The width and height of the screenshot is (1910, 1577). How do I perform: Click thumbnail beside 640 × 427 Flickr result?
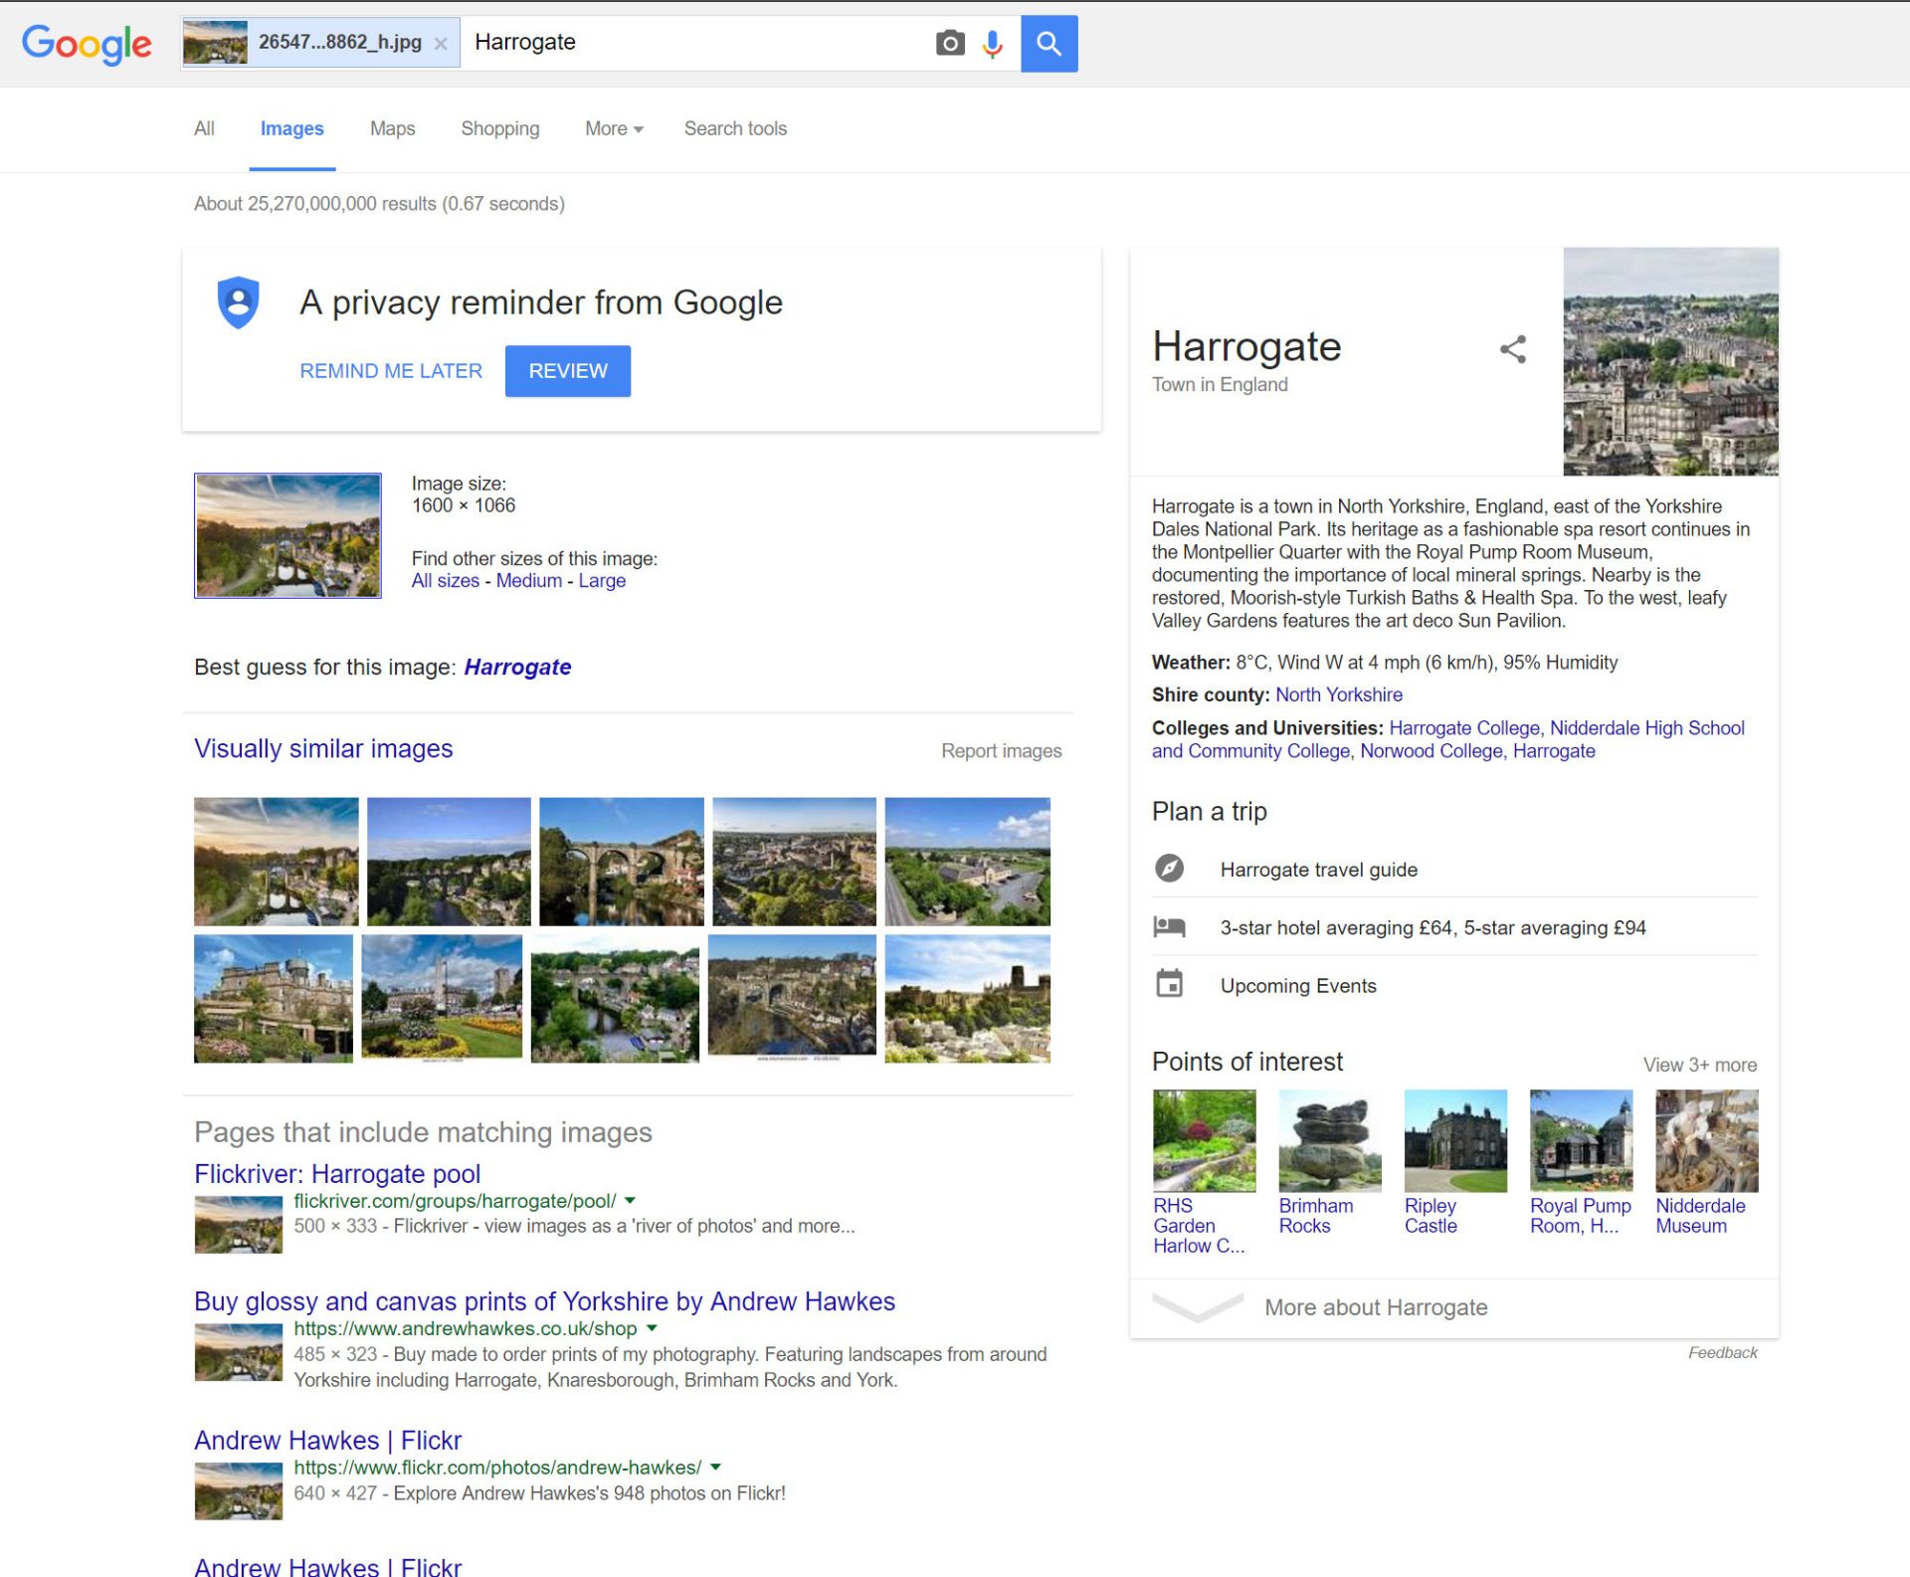point(238,1490)
